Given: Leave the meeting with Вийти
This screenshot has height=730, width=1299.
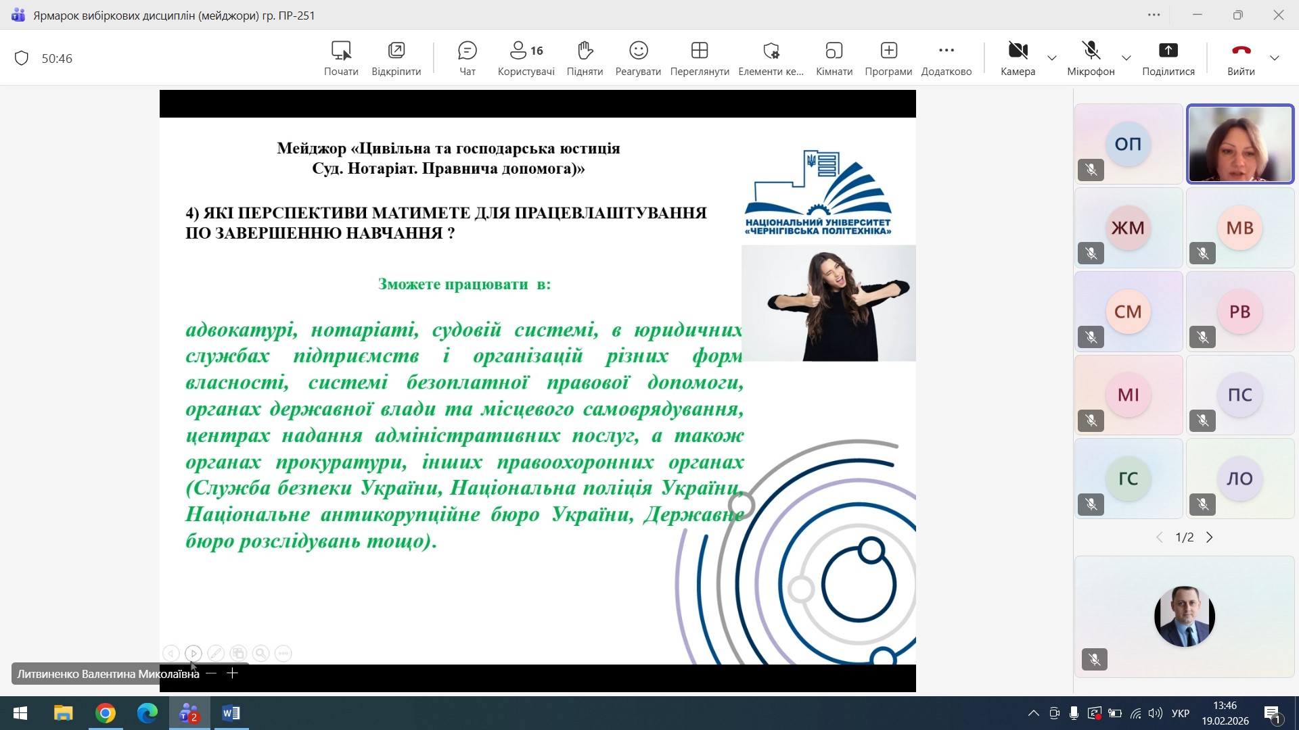Looking at the screenshot, I should tap(1241, 58).
